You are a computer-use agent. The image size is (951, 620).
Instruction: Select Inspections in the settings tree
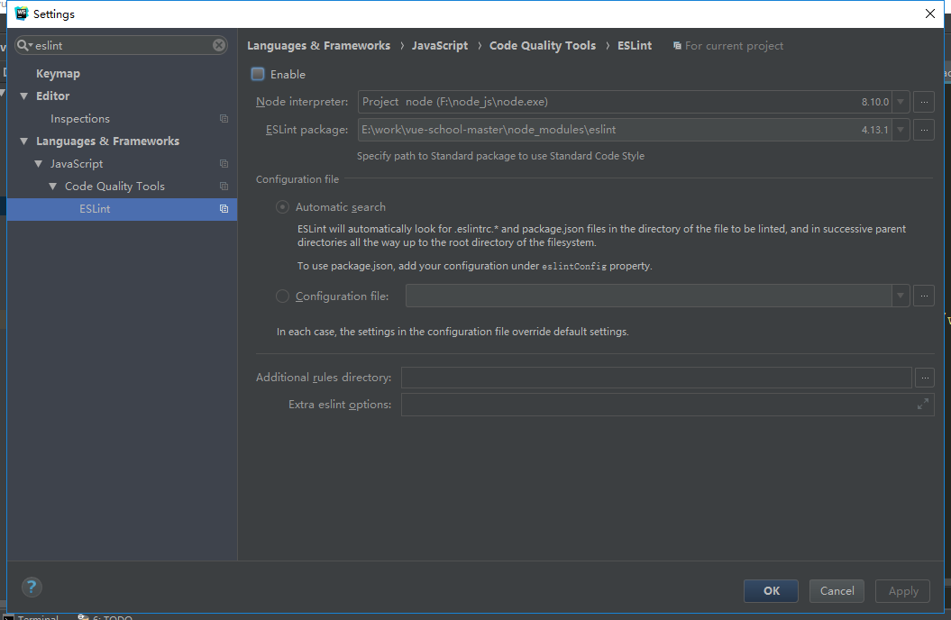(x=80, y=119)
